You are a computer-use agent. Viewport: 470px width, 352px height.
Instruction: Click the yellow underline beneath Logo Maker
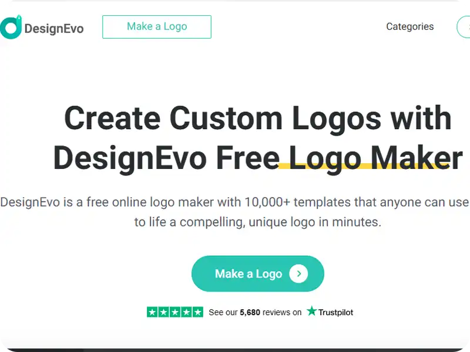[x=364, y=166]
